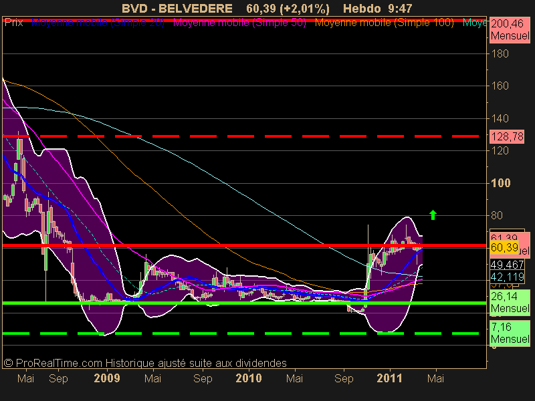
Task: Click the 160 value on price axis
Action: (x=500, y=86)
